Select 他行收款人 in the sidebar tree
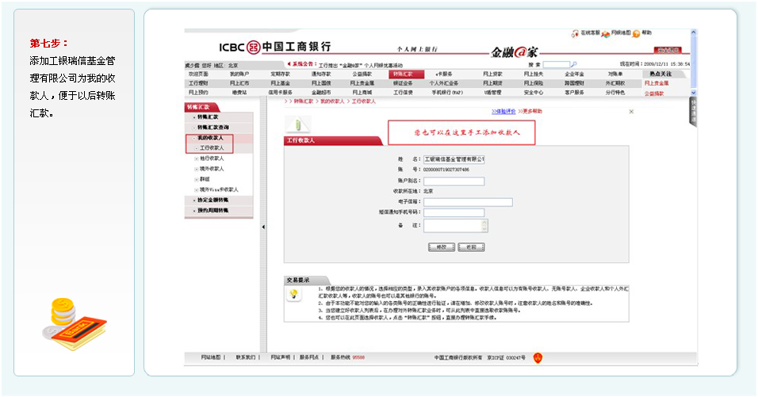The width and height of the screenshot is (758, 397). coord(212,158)
